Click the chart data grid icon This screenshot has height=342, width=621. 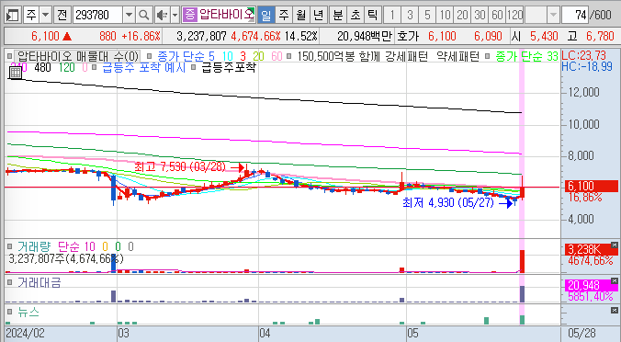16,72
